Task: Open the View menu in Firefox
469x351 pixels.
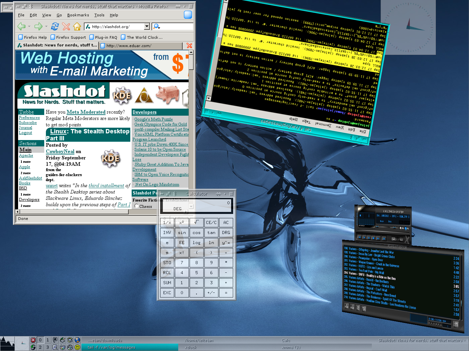Action: (47, 15)
